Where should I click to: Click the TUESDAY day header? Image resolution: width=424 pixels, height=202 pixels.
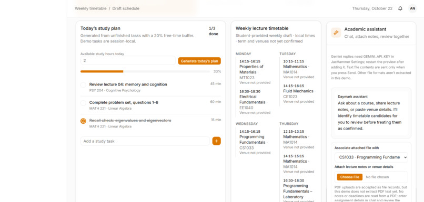(287, 54)
